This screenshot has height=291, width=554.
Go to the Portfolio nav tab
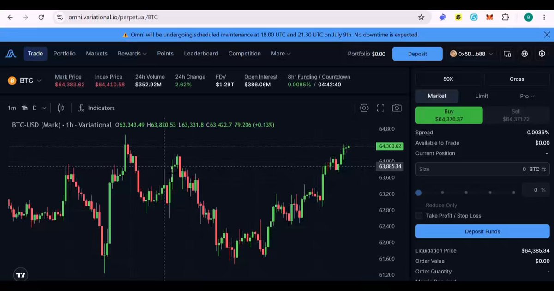pyautogui.click(x=64, y=54)
